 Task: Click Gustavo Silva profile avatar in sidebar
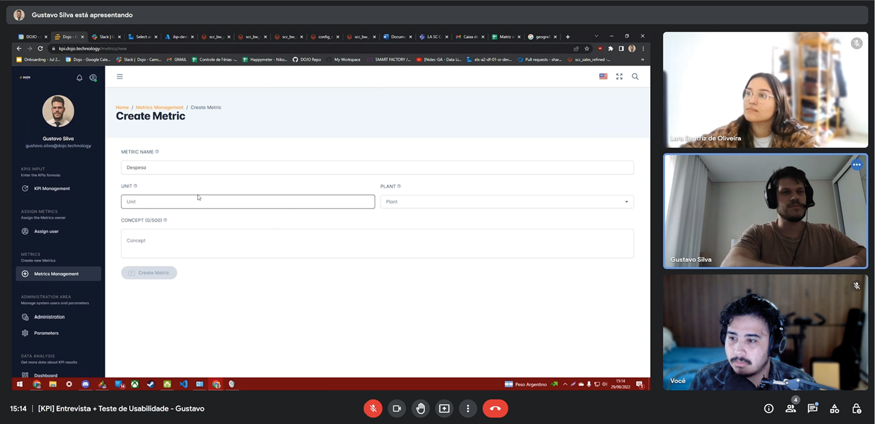[58, 111]
